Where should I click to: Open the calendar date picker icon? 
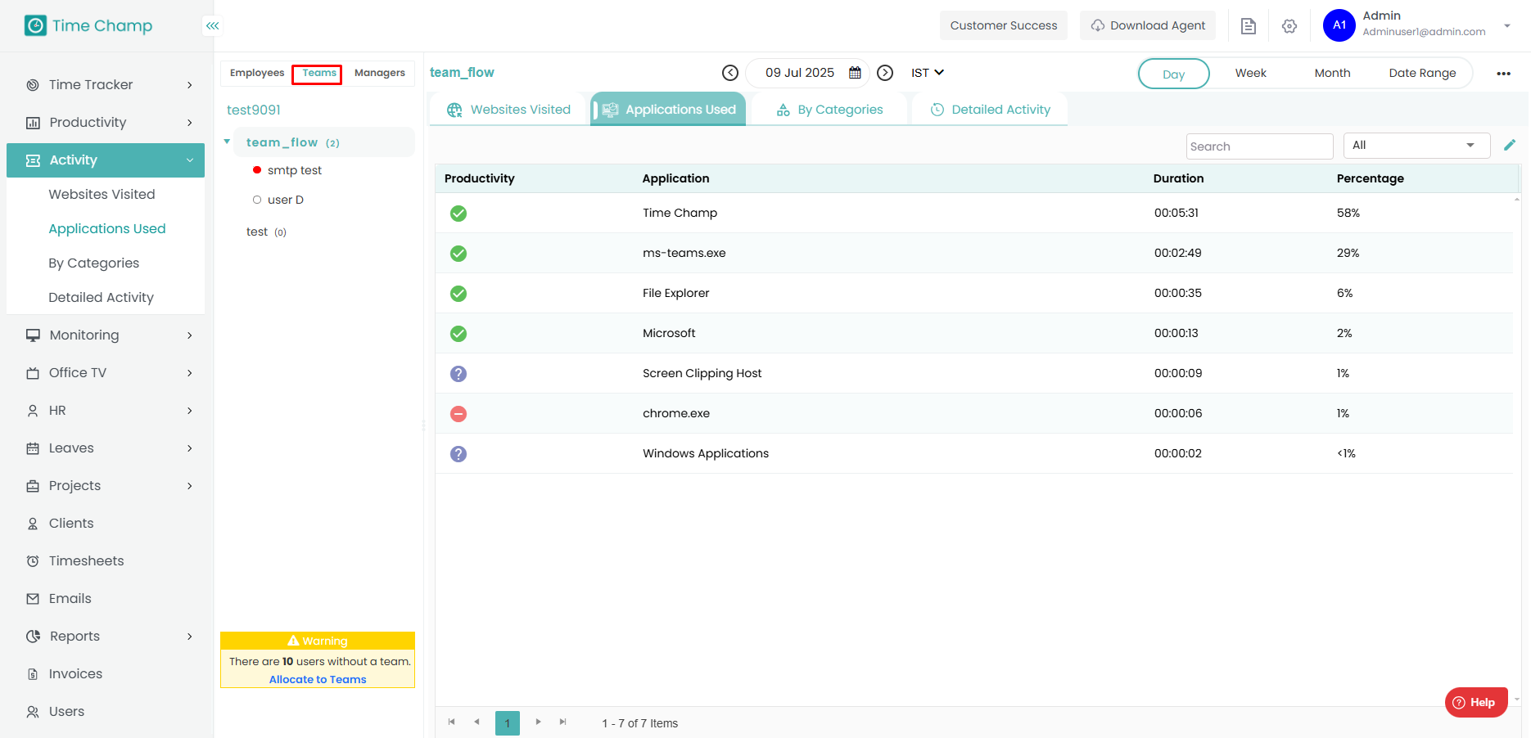coord(855,73)
